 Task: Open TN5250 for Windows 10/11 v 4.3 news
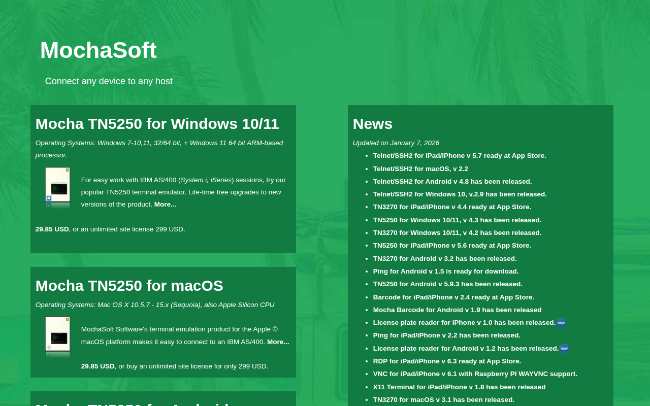pyautogui.click(x=457, y=220)
